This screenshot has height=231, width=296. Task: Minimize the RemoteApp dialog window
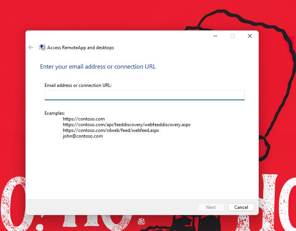(215, 36)
